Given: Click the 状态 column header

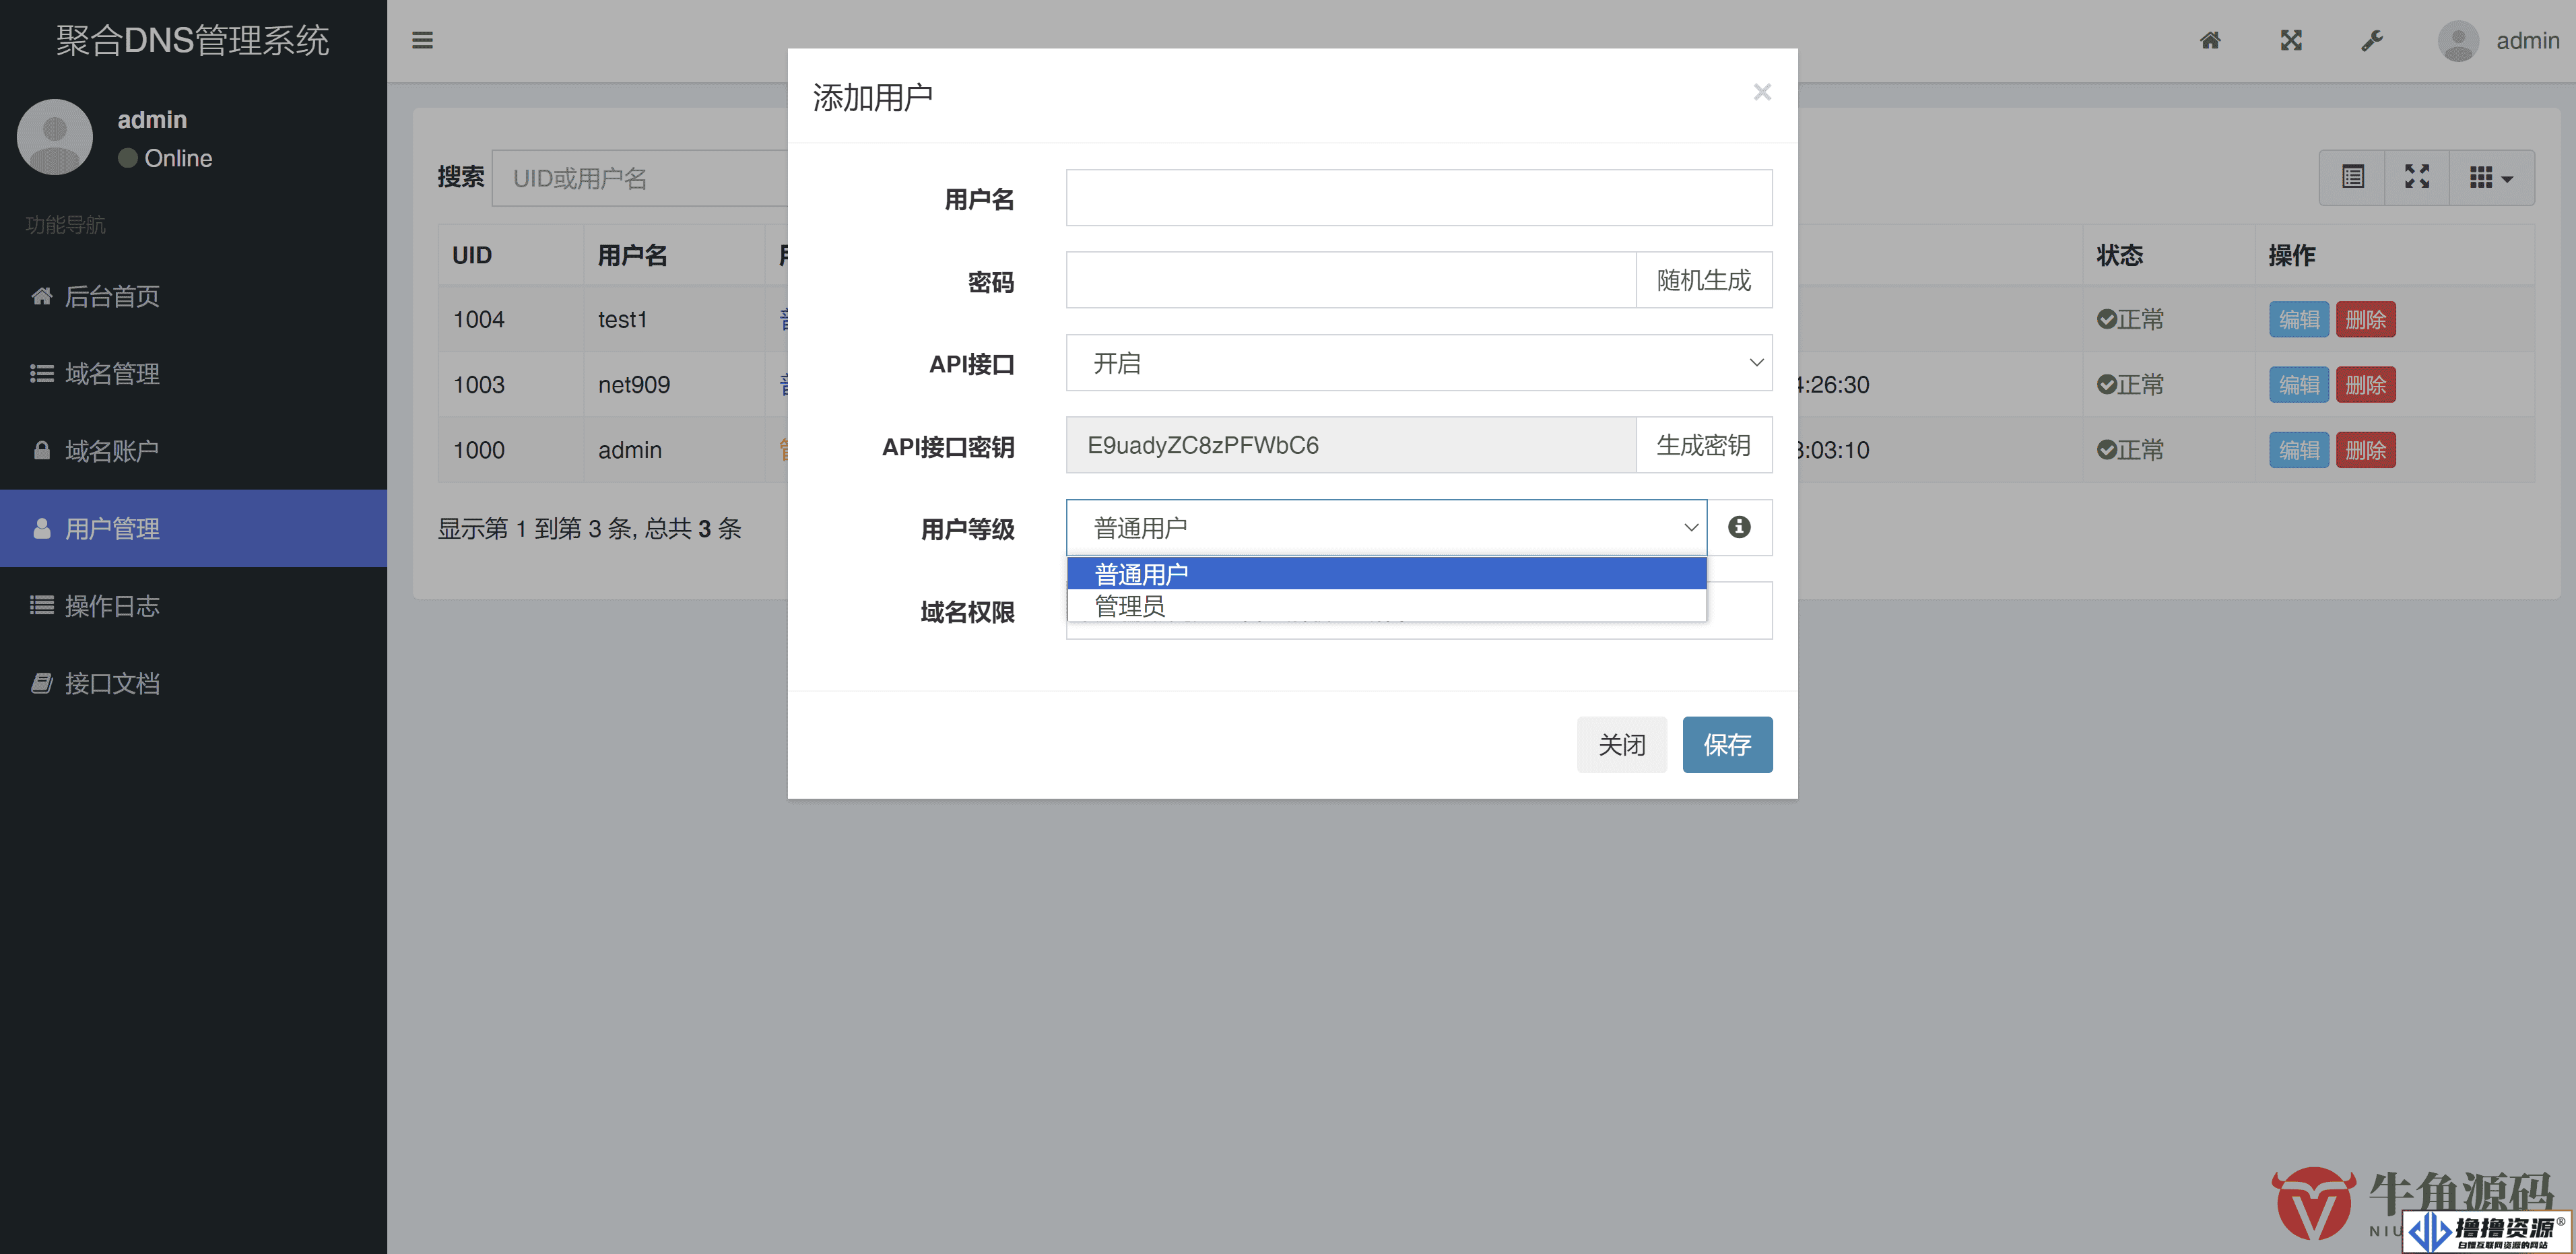Looking at the screenshot, I should [2168, 255].
